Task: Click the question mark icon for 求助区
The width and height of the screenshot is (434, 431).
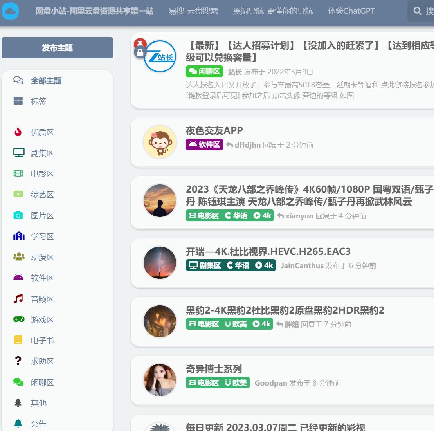Action: point(18,361)
